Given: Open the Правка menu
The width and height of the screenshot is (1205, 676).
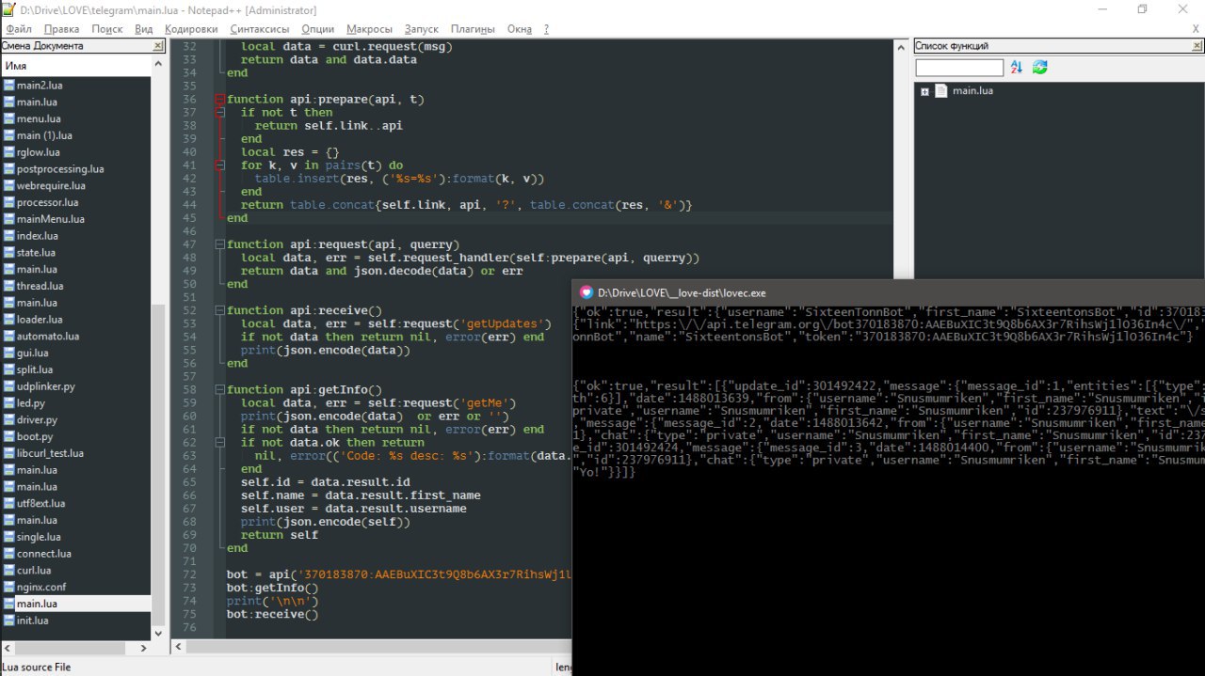Looking at the screenshot, I should point(61,29).
